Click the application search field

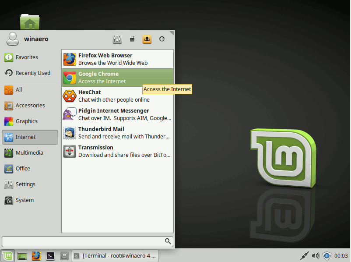(88, 241)
